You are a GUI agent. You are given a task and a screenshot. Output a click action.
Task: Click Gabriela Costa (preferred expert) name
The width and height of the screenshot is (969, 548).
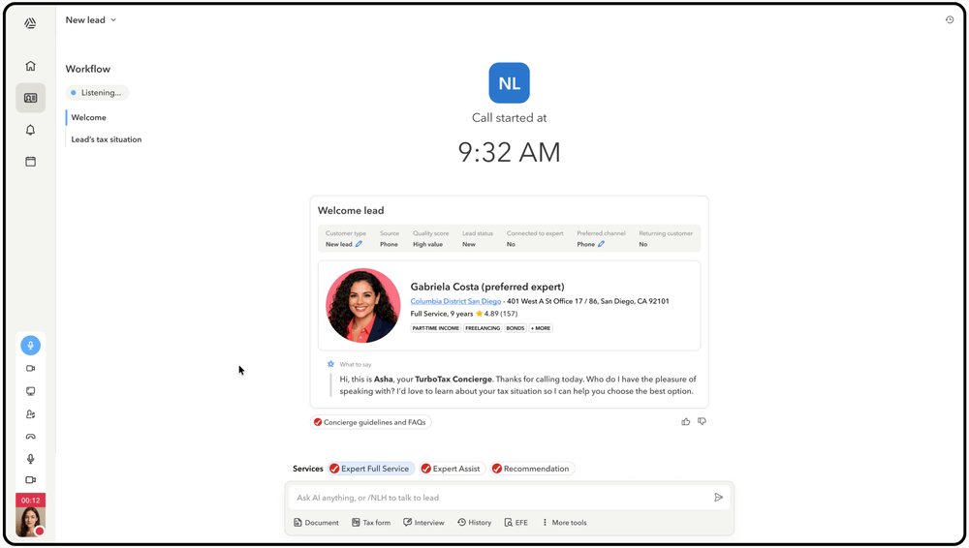click(487, 287)
